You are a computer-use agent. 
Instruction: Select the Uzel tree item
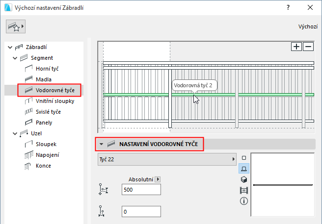pyautogui.click(x=36, y=133)
